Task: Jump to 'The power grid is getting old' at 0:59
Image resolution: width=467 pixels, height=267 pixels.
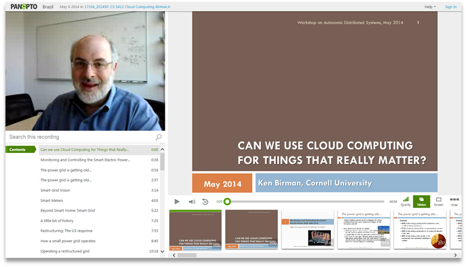Action: [x=100, y=170]
